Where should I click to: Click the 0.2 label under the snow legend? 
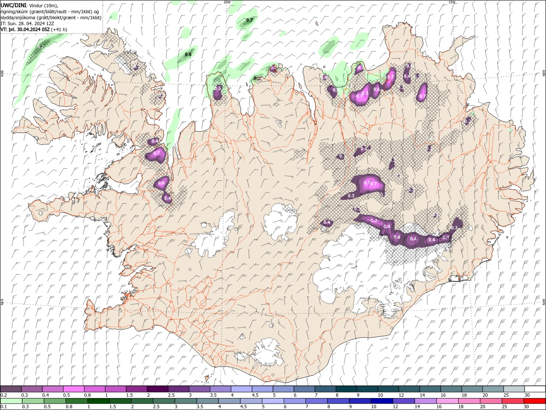click(x=3, y=395)
